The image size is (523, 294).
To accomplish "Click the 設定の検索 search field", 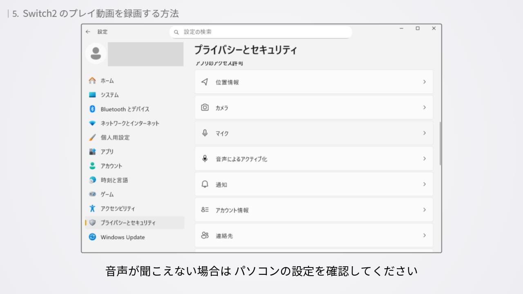I will [266, 32].
